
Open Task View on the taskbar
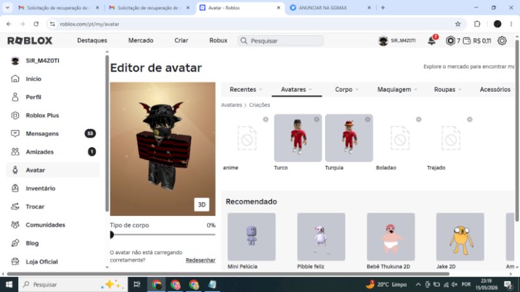[136, 284]
